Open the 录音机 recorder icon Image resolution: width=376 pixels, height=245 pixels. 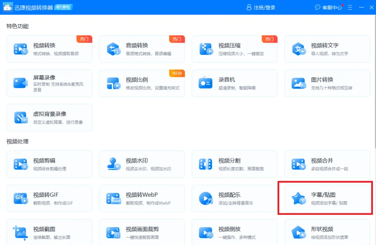click(x=205, y=83)
